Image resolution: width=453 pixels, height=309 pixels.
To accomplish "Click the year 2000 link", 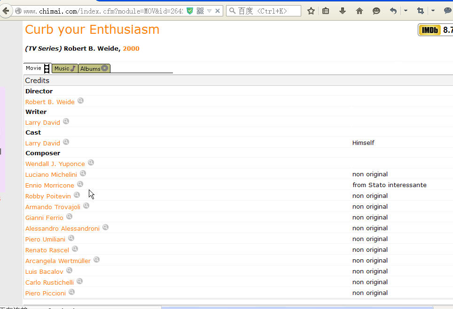I will coord(131,48).
